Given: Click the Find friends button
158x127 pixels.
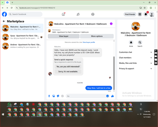Looking at the screenshot, I should click(130, 14).
